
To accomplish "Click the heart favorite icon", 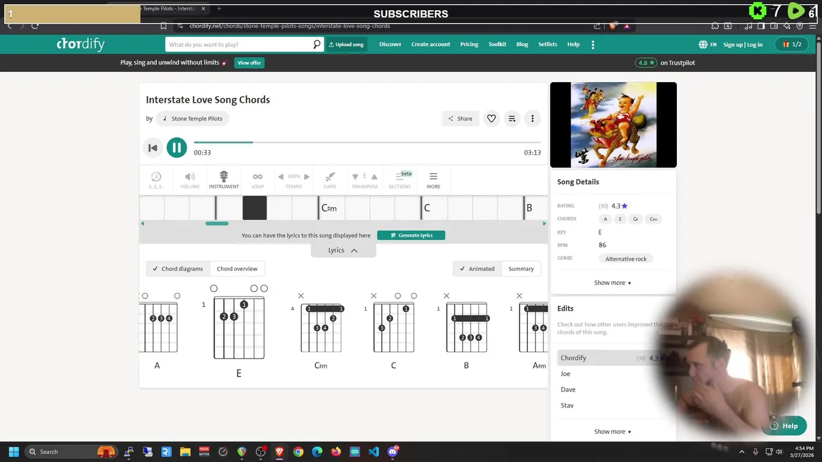I will (491, 119).
